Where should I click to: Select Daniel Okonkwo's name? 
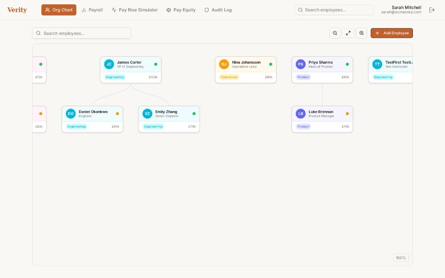pos(93,112)
